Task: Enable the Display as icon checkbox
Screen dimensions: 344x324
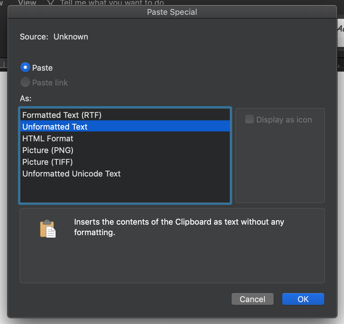Action: pyautogui.click(x=249, y=119)
